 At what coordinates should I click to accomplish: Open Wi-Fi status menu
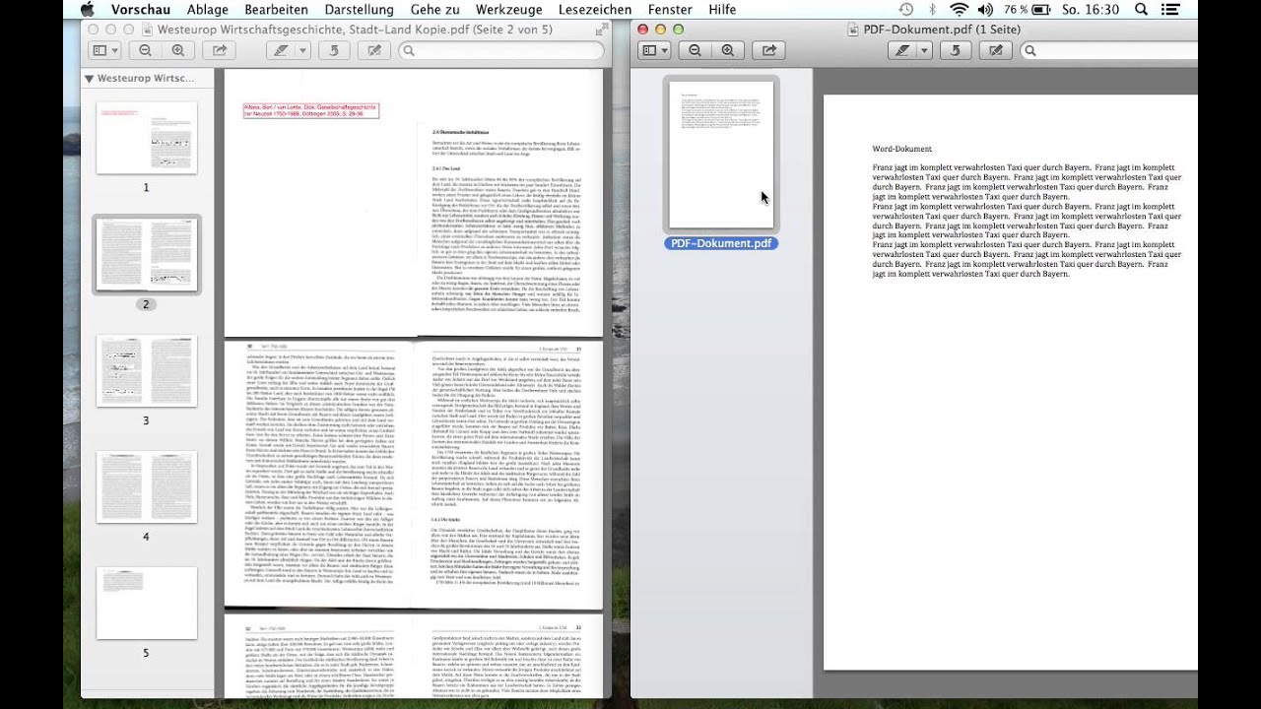(x=959, y=10)
